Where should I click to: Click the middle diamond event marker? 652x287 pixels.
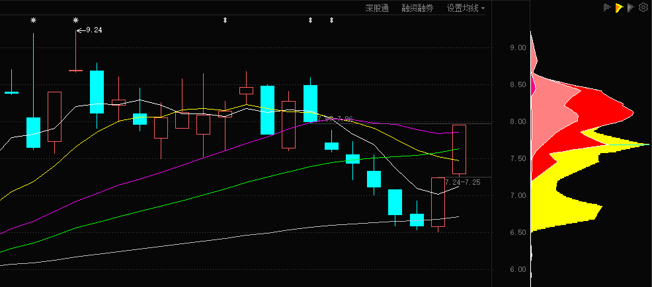(x=310, y=20)
